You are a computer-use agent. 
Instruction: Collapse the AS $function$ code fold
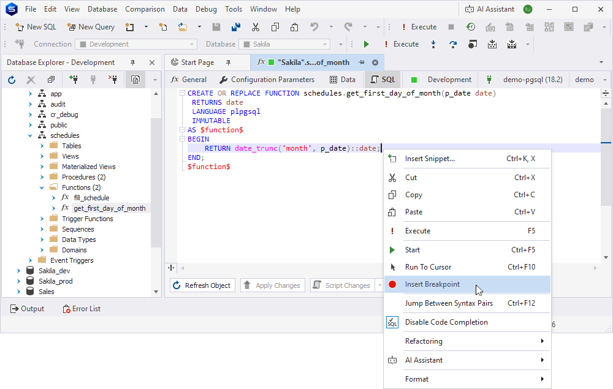tap(182, 130)
